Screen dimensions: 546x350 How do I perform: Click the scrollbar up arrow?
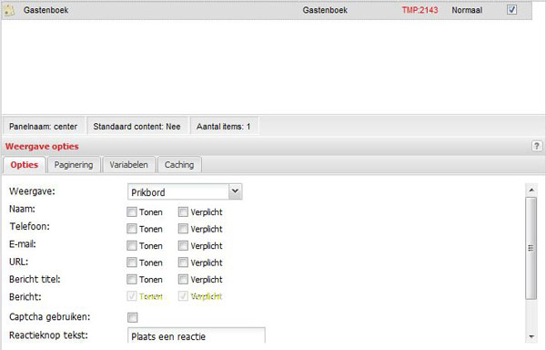tap(531, 190)
